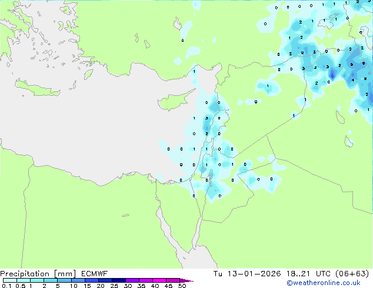Click the '(06+63)' forecast run text
The image size is (373, 288).
tap(352, 274)
